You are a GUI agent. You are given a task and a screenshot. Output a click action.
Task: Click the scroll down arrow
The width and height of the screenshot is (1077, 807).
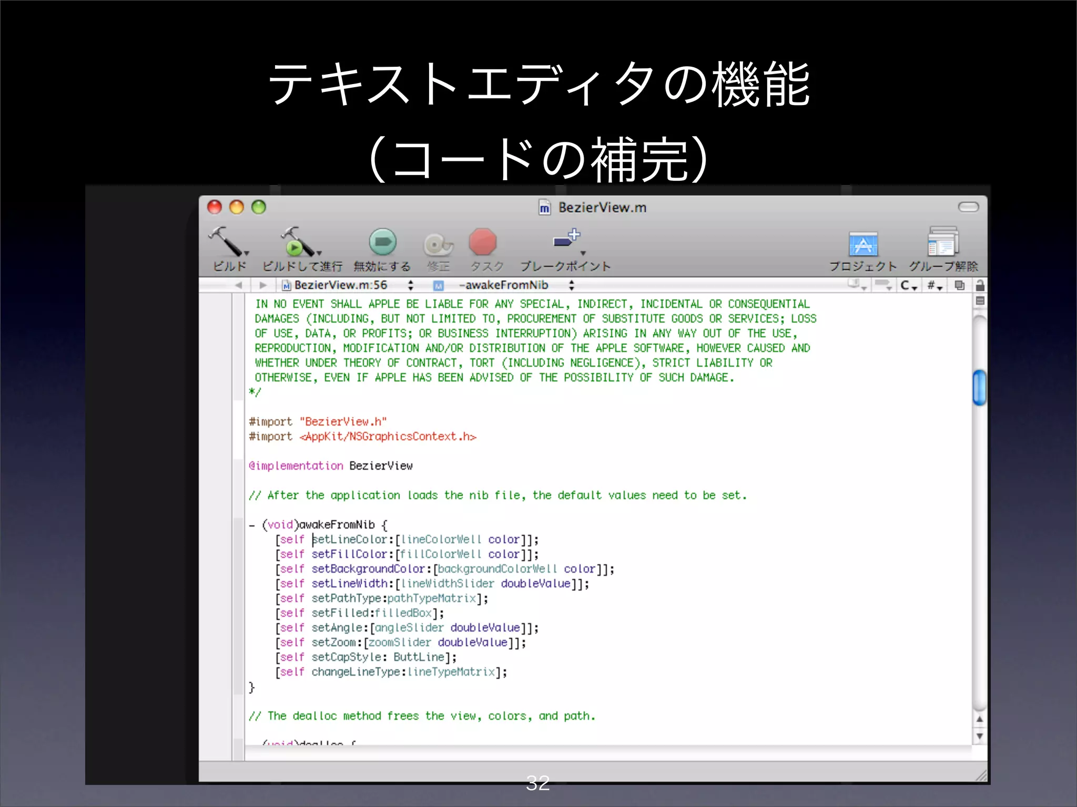click(979, 736)
